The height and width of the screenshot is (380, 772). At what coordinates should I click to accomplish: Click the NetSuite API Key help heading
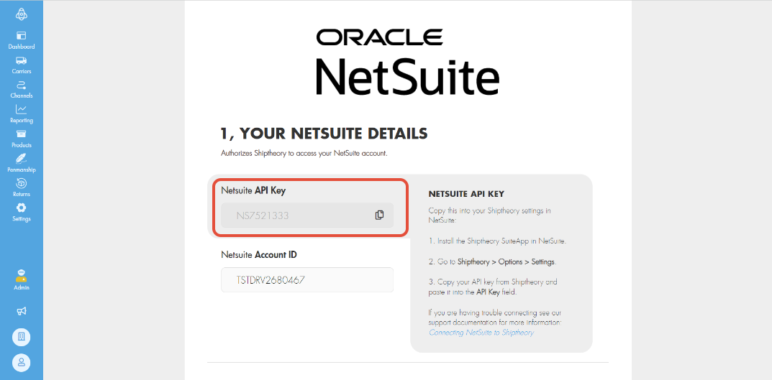tap(466, 194)
